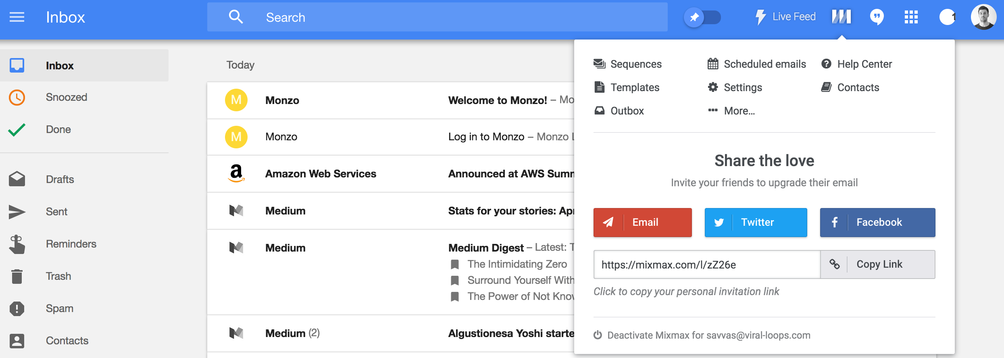Click the Spam exclamation icon
Image resolution: width=1004 pixels, height=358 pixels.
[17, 309]
